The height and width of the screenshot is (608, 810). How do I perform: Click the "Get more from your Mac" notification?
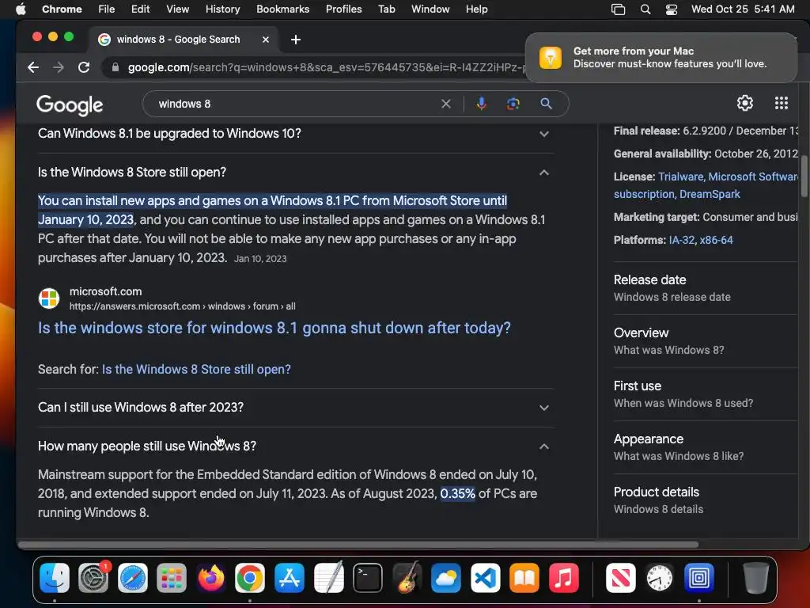point(660,57)
